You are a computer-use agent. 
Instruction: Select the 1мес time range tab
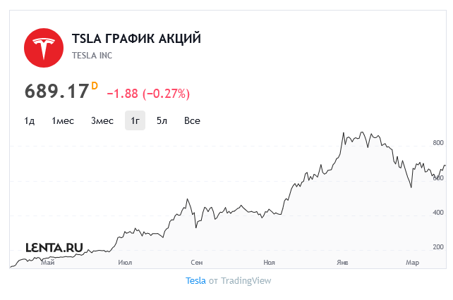pyautogui.click(x=63, y=120)
